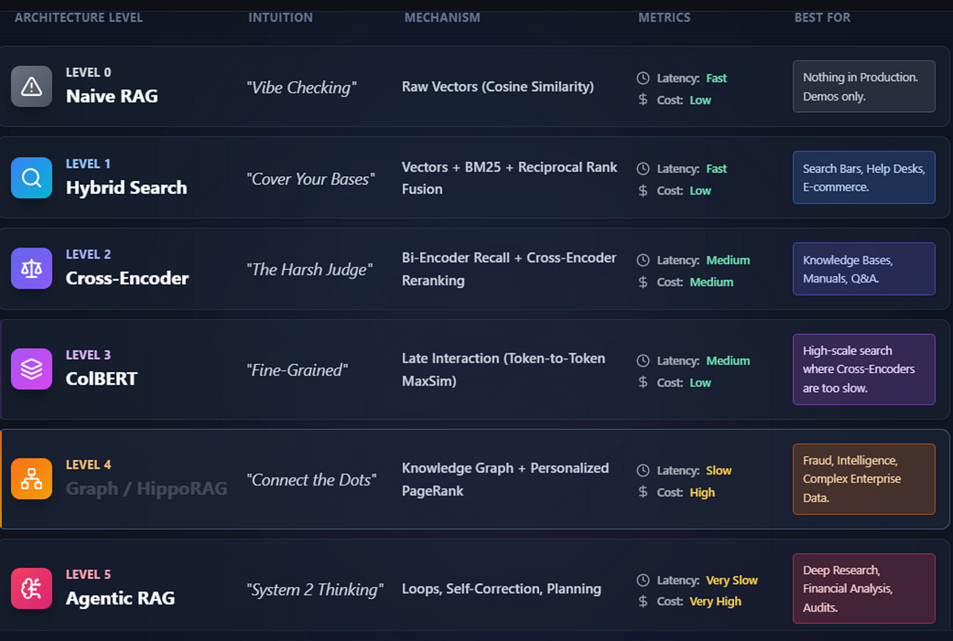This screenshot has height=641, width=953.
Task: Click the LEVEL 1 label
Action: [x=88, y=163]
